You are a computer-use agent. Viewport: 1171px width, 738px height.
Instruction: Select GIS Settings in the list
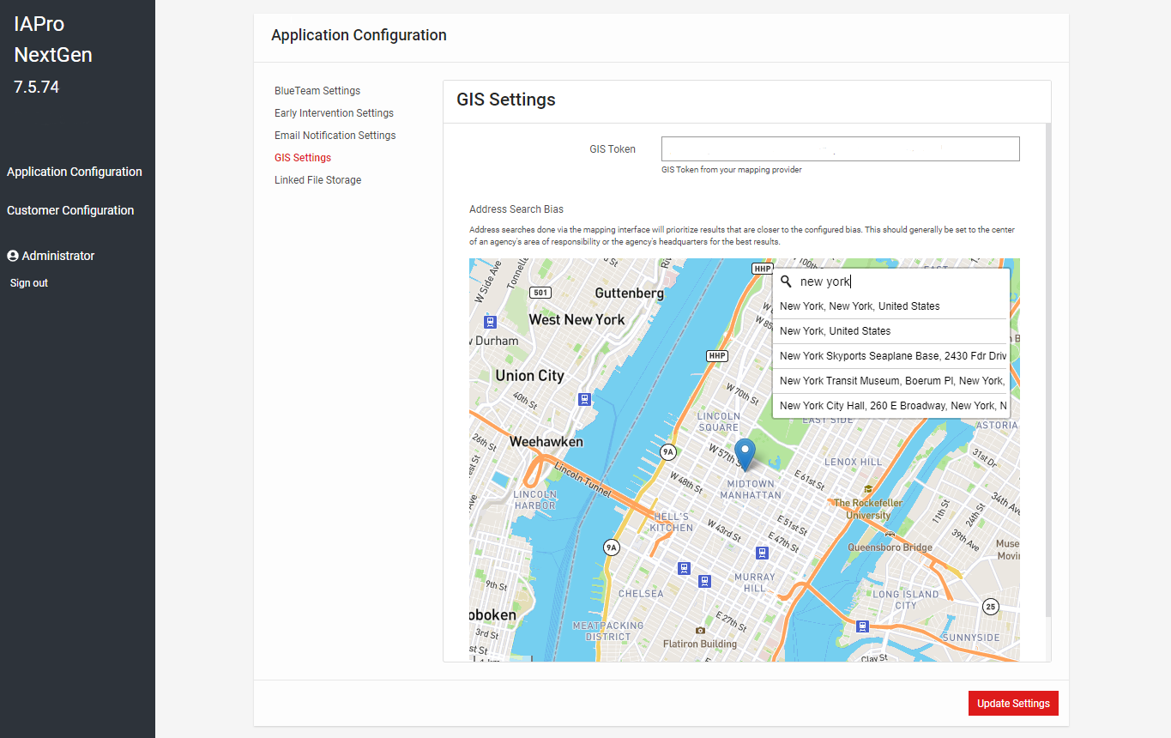pyautogui.click(x=303, y=158)
